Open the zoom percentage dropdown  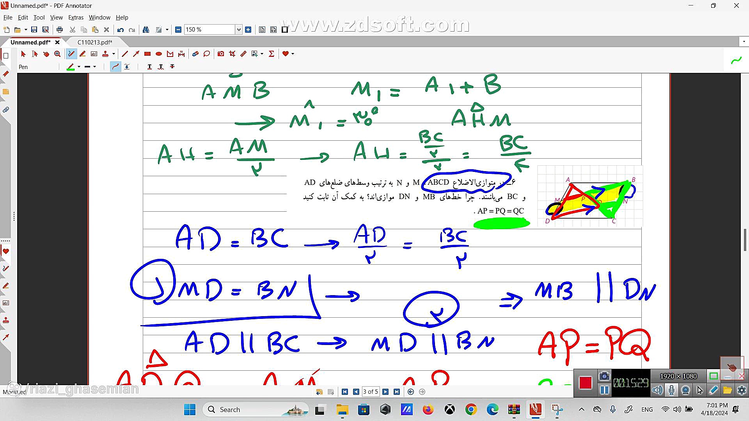click(239, 30)
